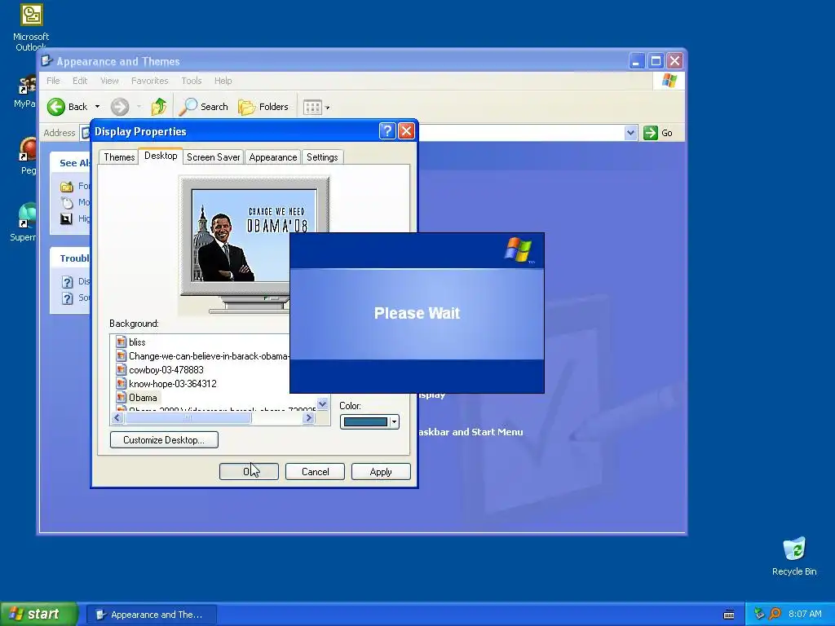The image size is (835, 626).
Task: Click Customize Desktop button
Action: click(164, 439)
